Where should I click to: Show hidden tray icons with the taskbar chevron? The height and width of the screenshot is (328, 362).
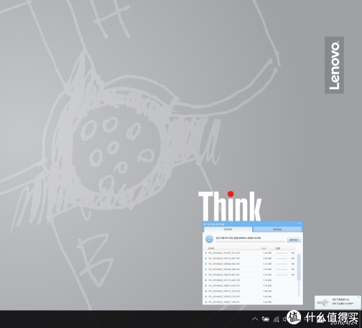click(x=255, y=319)
